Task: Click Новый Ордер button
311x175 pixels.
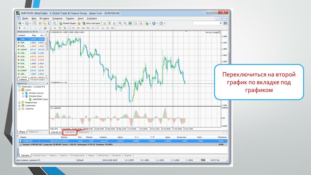Action: pyautogui.click(x=67, y=23)
